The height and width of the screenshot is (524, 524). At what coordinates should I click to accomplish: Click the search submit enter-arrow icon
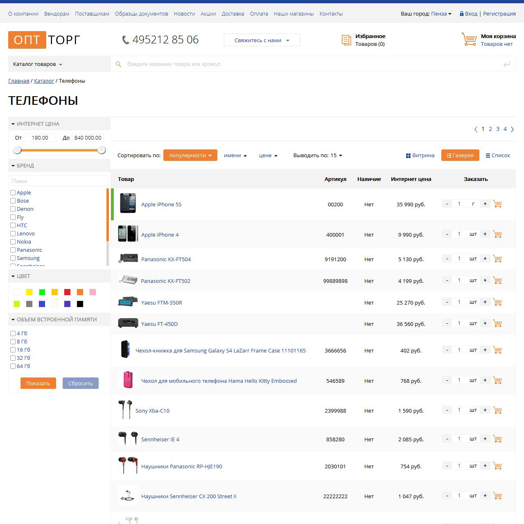(506, 64)
